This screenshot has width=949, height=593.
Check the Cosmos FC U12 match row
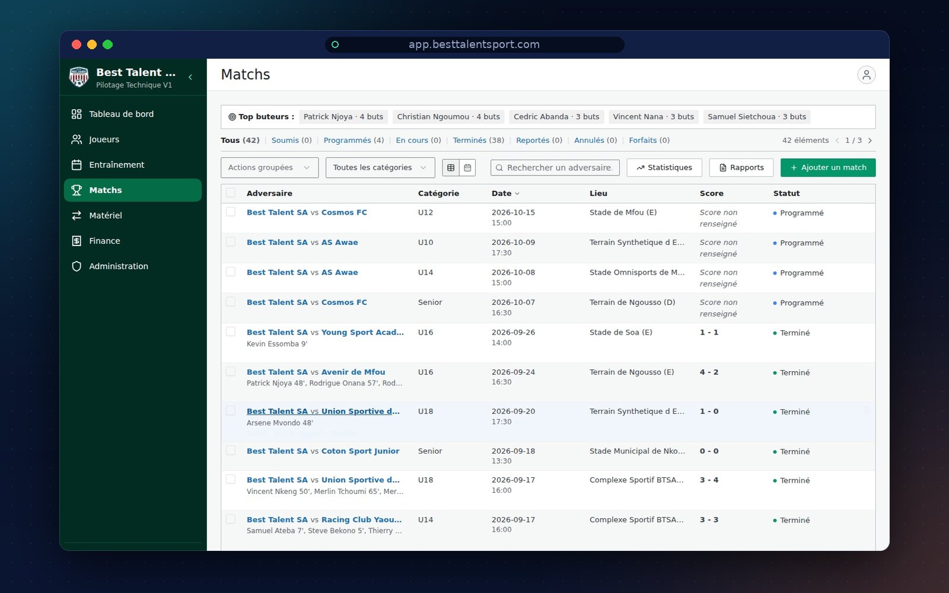tap(231, 212)
